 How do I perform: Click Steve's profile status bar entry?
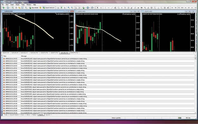[x=116, y=118]
